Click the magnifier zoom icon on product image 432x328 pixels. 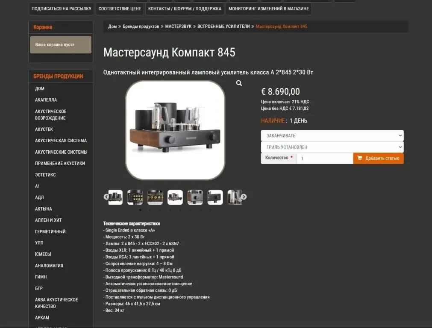click(x=239, y=83)
